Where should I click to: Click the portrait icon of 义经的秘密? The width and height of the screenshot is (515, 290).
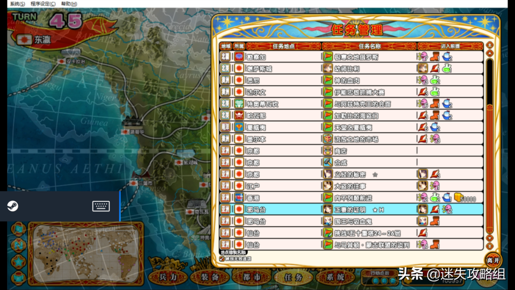pos(328,175)
